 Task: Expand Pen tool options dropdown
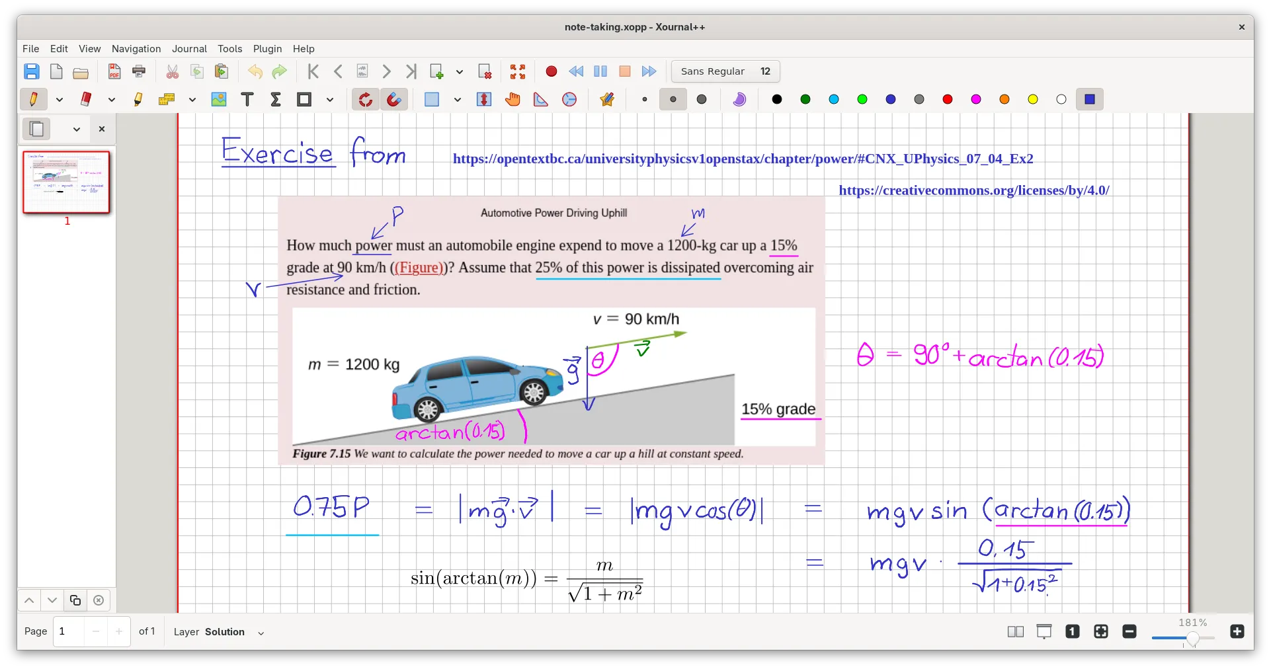tap(60, 99)
